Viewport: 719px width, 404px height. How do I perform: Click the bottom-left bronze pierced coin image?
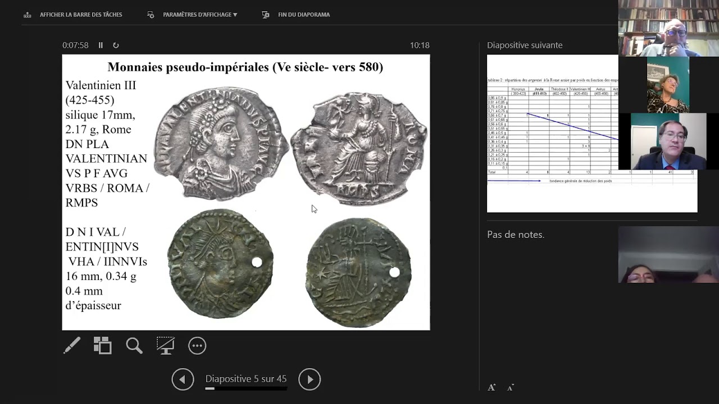[220, 264]
